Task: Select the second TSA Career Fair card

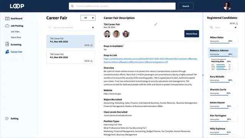Action: point(70,57)
